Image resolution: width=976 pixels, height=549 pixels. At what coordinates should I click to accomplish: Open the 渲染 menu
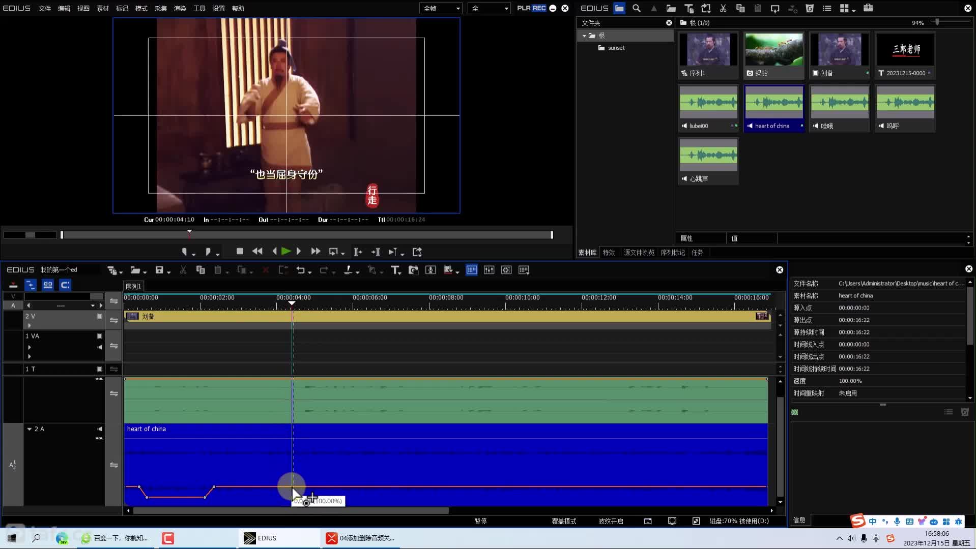click(180, 8)
